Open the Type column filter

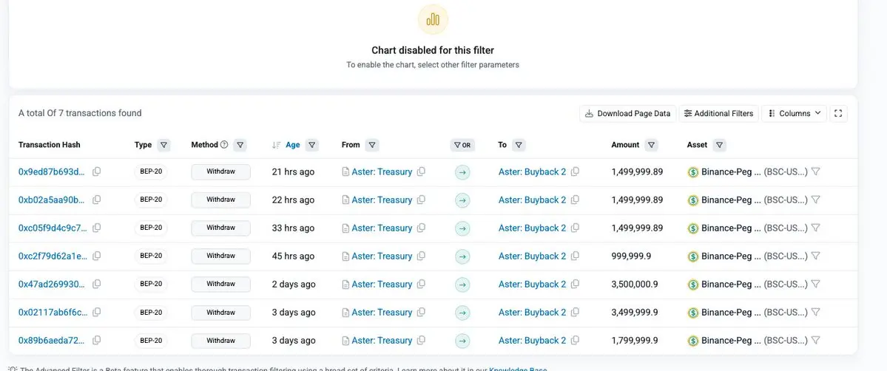[x=164, y=145]
